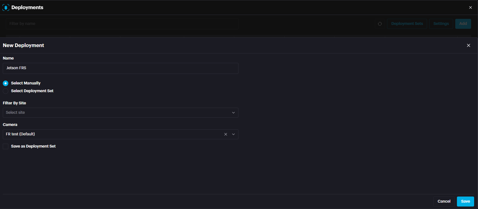Expand the Camera dropdown chevron
The width and height of the screenshot is (478, 209).
233,134
